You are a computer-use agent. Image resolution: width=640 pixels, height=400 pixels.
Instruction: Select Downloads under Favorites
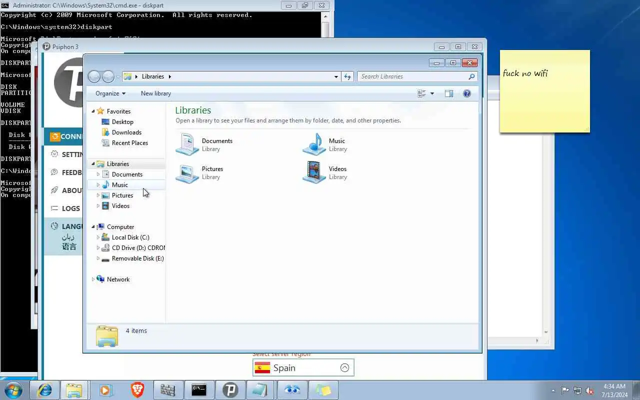[x=126, y=132]
